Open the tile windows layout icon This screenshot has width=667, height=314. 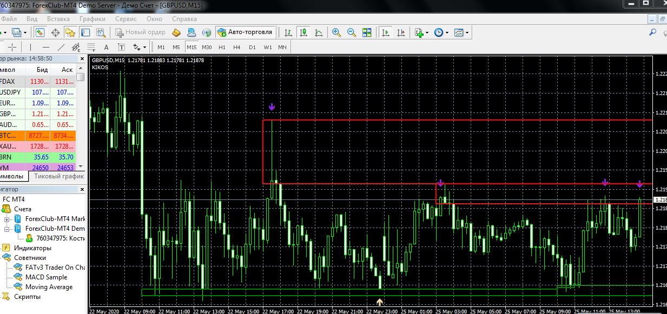click(367, 32)
